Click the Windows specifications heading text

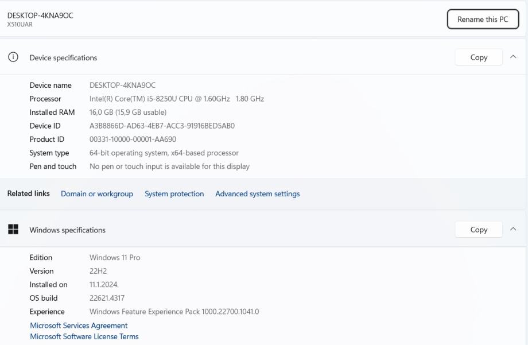coord(67,230)
